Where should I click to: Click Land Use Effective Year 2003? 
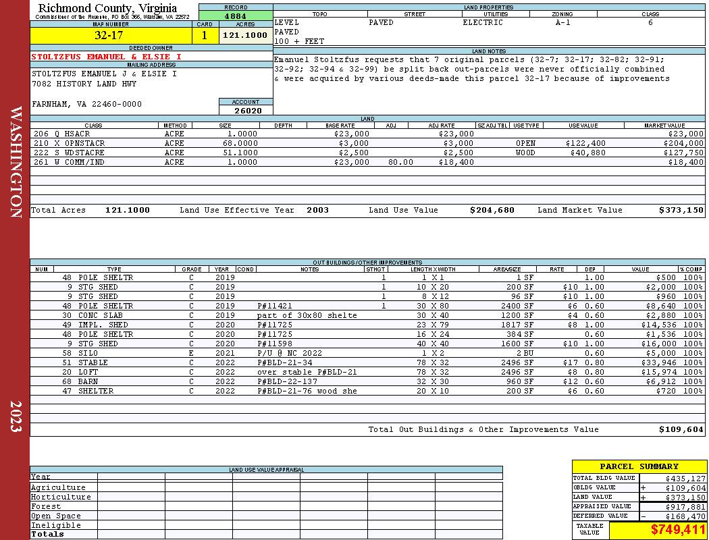pyautogui.click(x=317, y=210)
